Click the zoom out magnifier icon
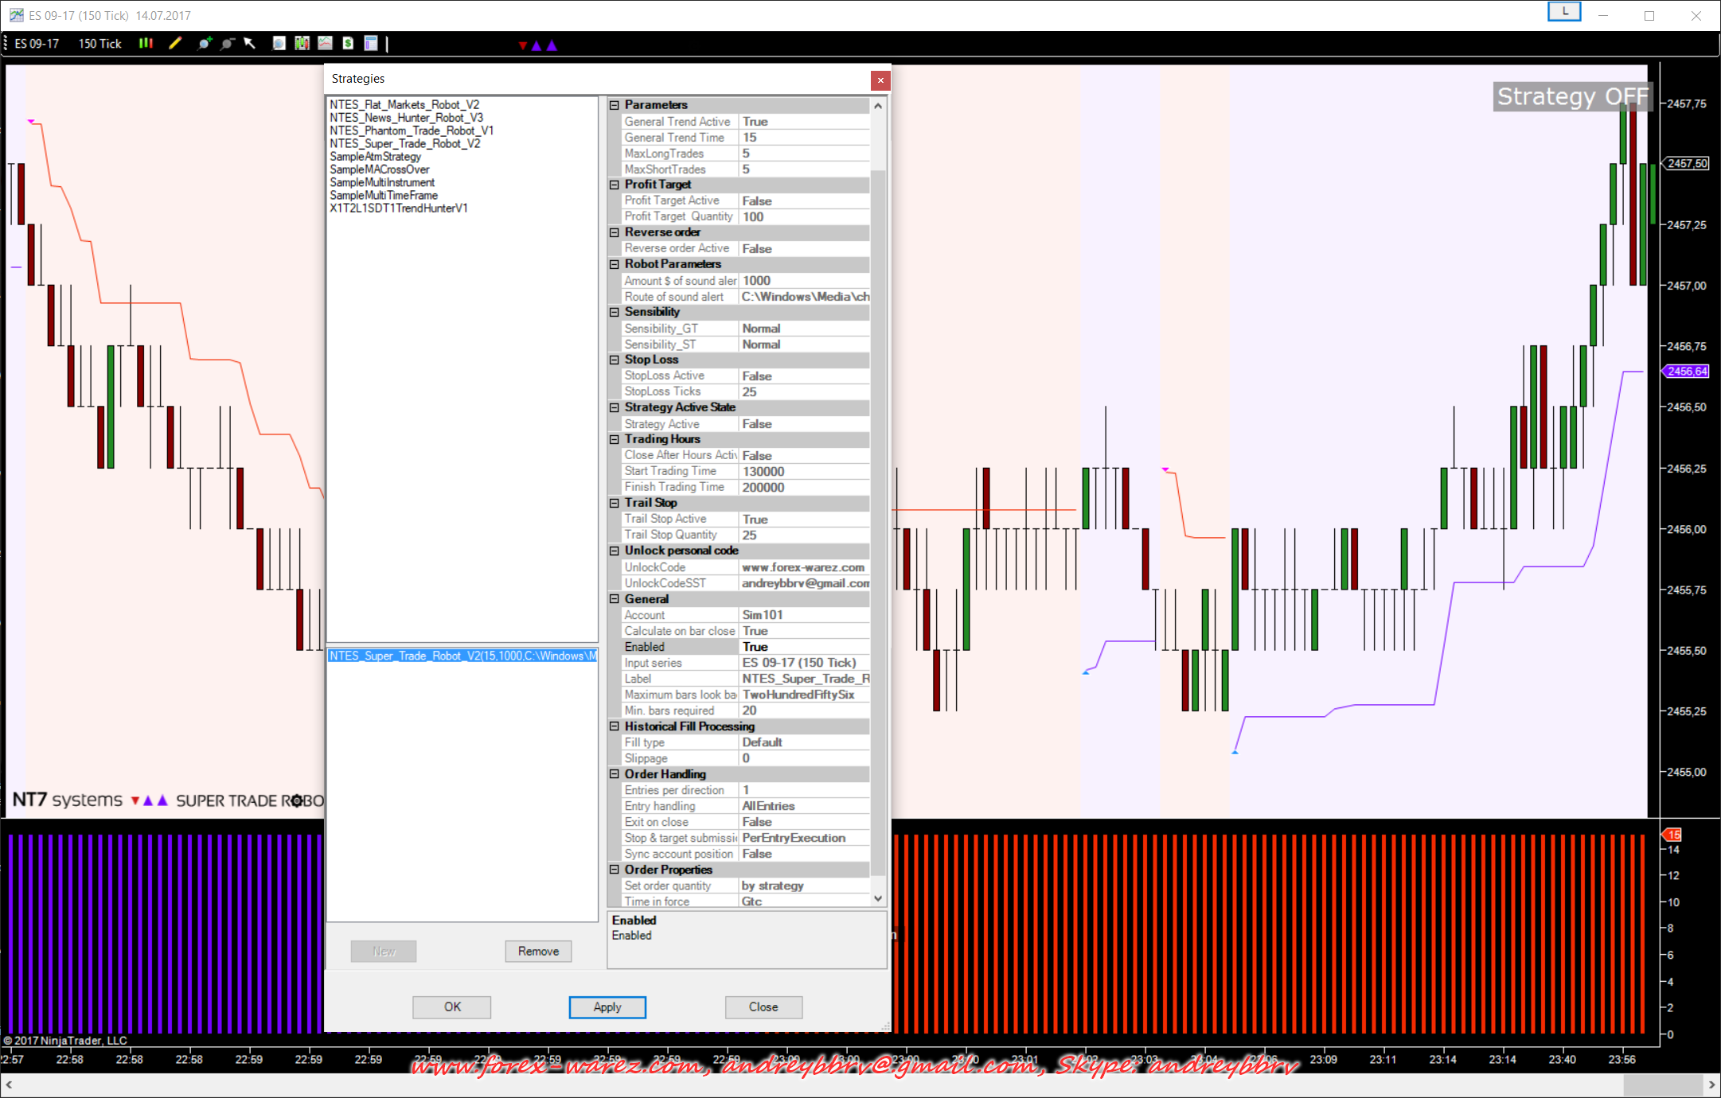This screenshot has height=1098, width=1721. [228, 44]
